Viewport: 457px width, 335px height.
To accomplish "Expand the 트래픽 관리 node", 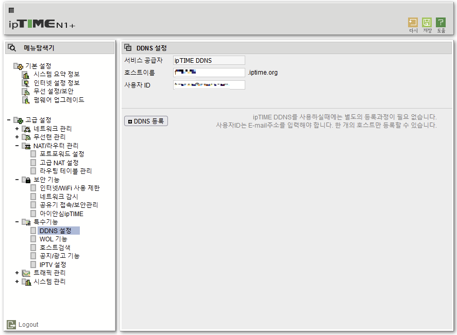I will point(17,273).
